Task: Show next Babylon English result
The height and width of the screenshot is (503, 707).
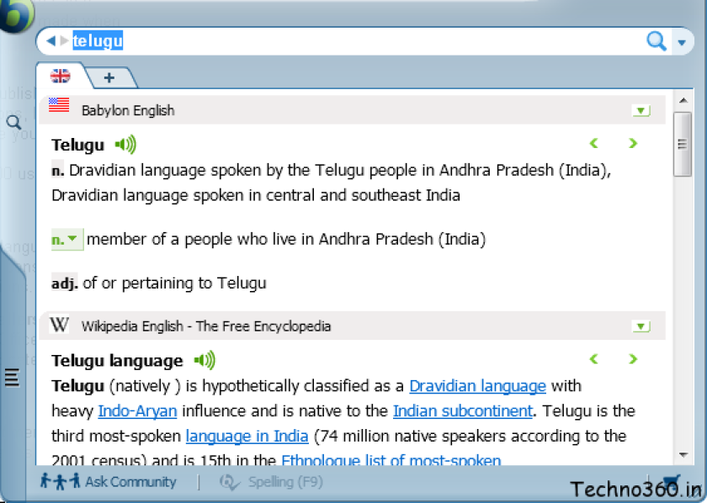Action: point(633,143)
